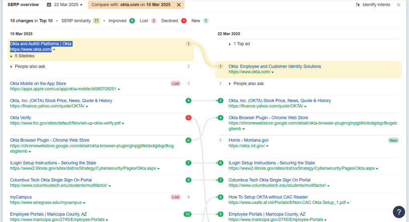Open dropdown after finance.yahoo.com URL in 22 Mar column
The height and width of the screenshot is (222, 409).
click(306, 107)
